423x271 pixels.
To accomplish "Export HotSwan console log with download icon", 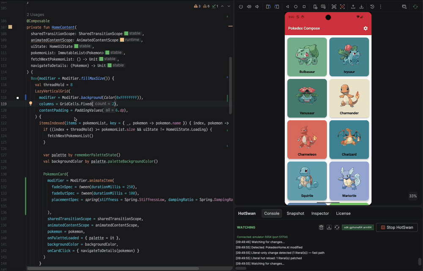I will (329, 227).
